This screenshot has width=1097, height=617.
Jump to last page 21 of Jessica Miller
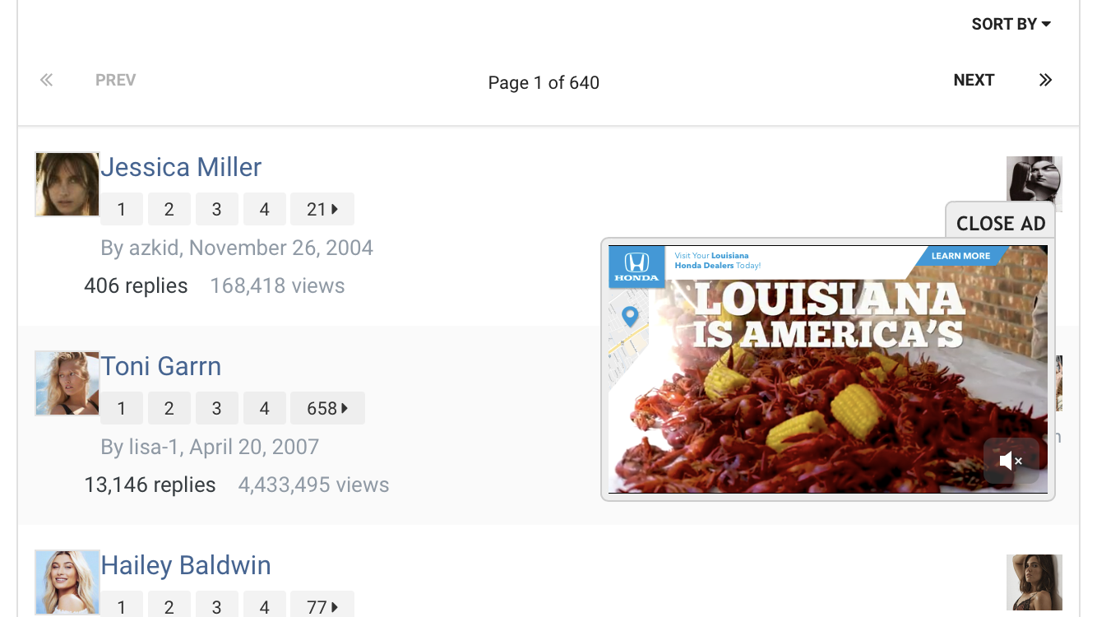click(322, 209)
